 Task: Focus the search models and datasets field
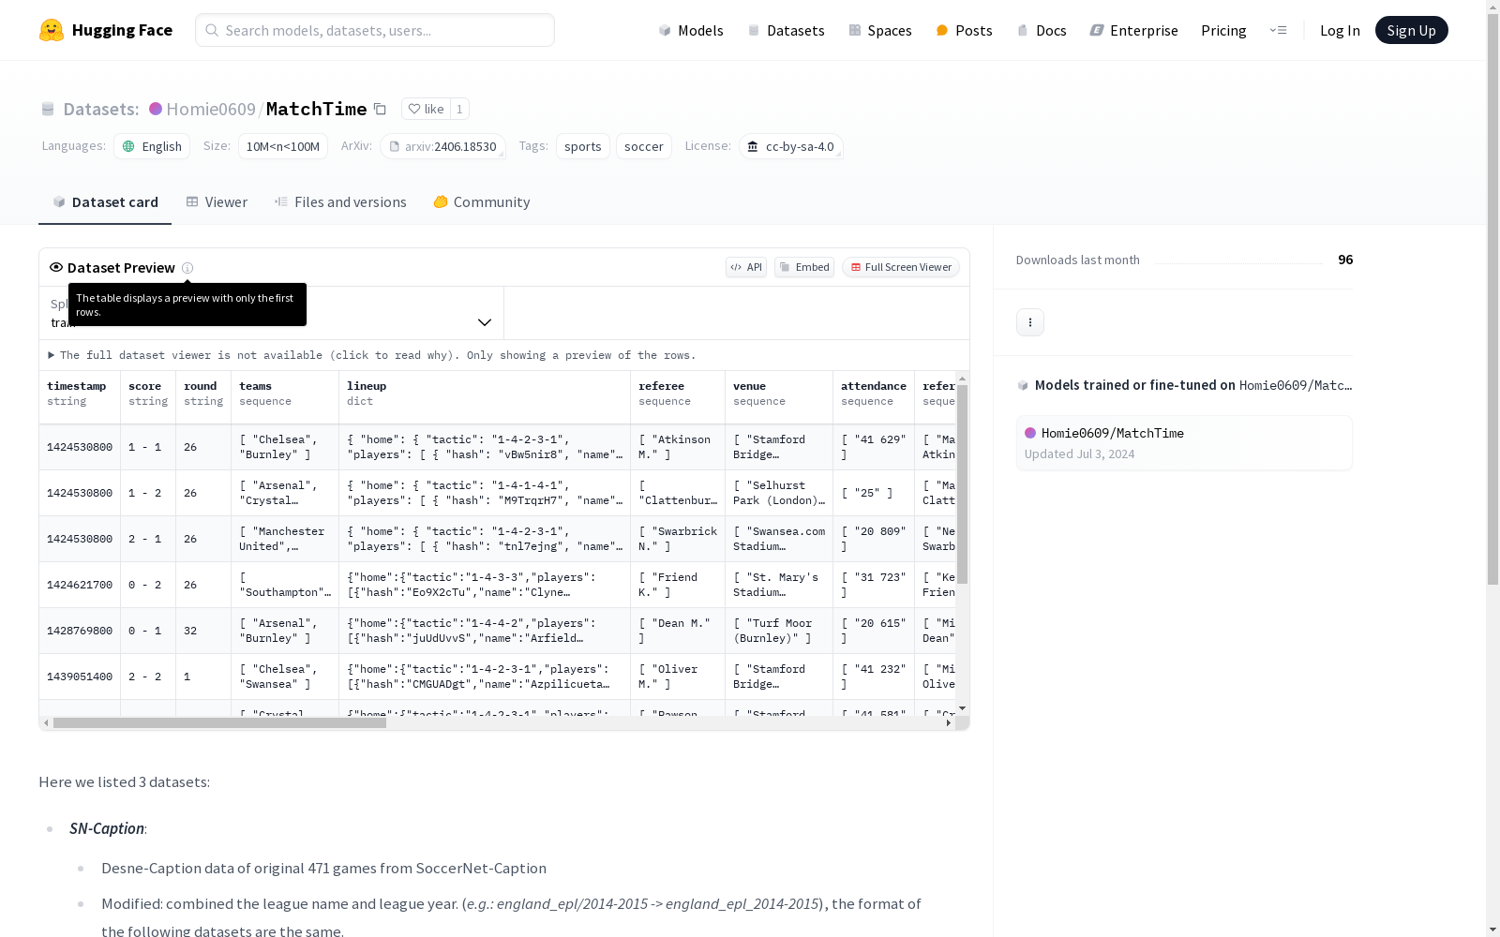point(375,30)
